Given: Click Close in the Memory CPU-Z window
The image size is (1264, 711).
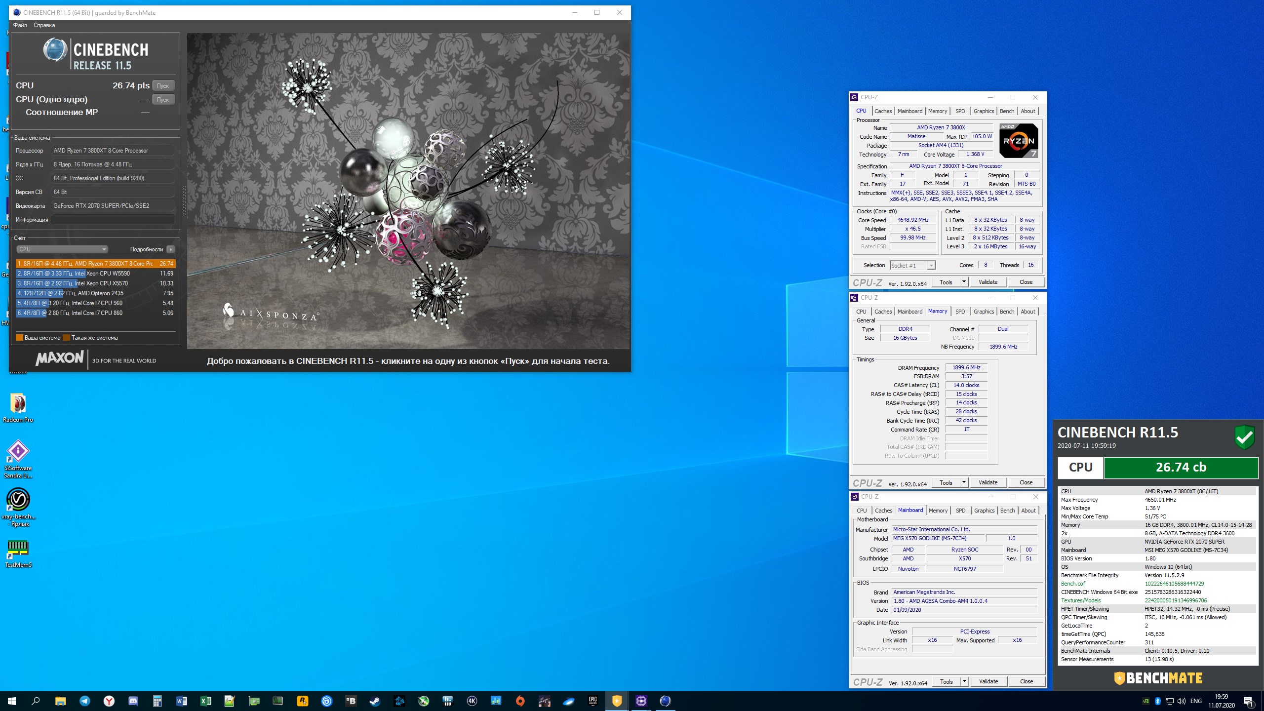Looking at the screenshot, I should click(1026, 482).
